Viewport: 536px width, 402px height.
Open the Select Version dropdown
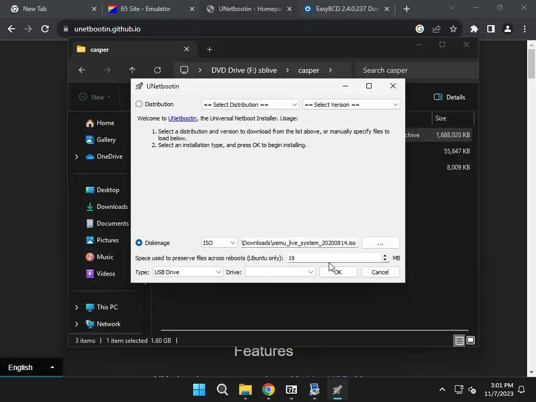351,105
